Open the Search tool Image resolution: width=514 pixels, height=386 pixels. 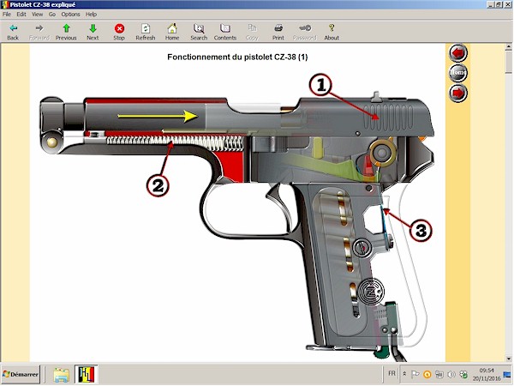point(199,33)
